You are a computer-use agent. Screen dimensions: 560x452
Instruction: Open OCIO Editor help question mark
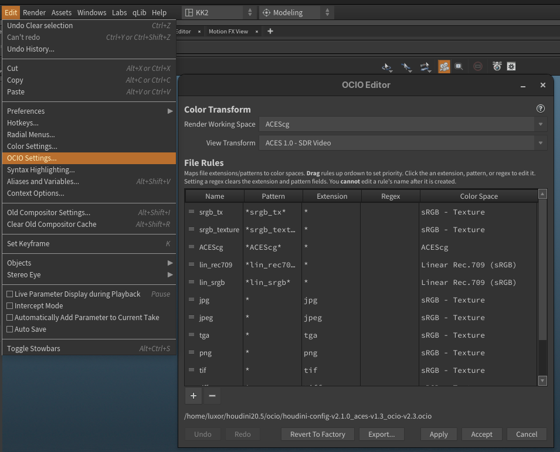point(541,108)
